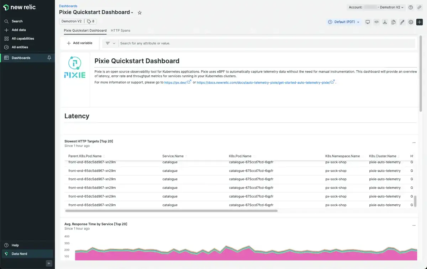Open dashboard settings gear icon
The height and width of the screenshot is (269, 427).
pyautogui.click(x=411, y=22)
